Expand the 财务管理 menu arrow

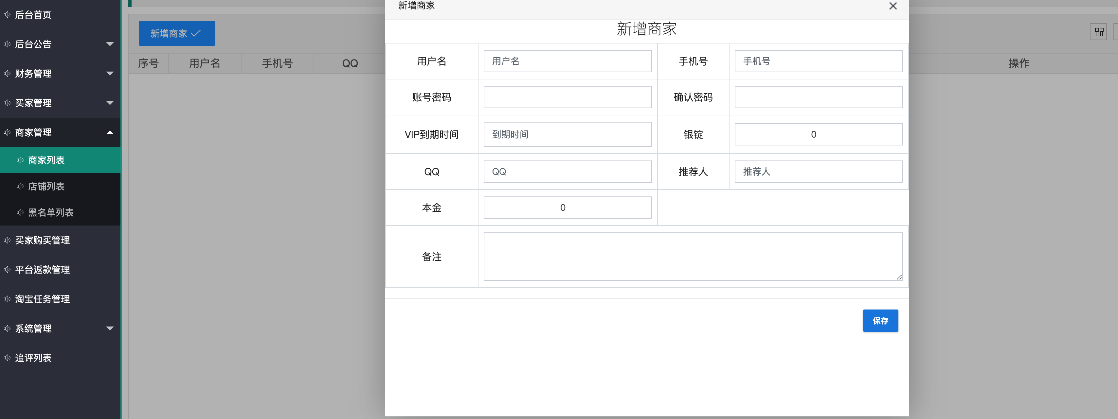coord(110,74)
